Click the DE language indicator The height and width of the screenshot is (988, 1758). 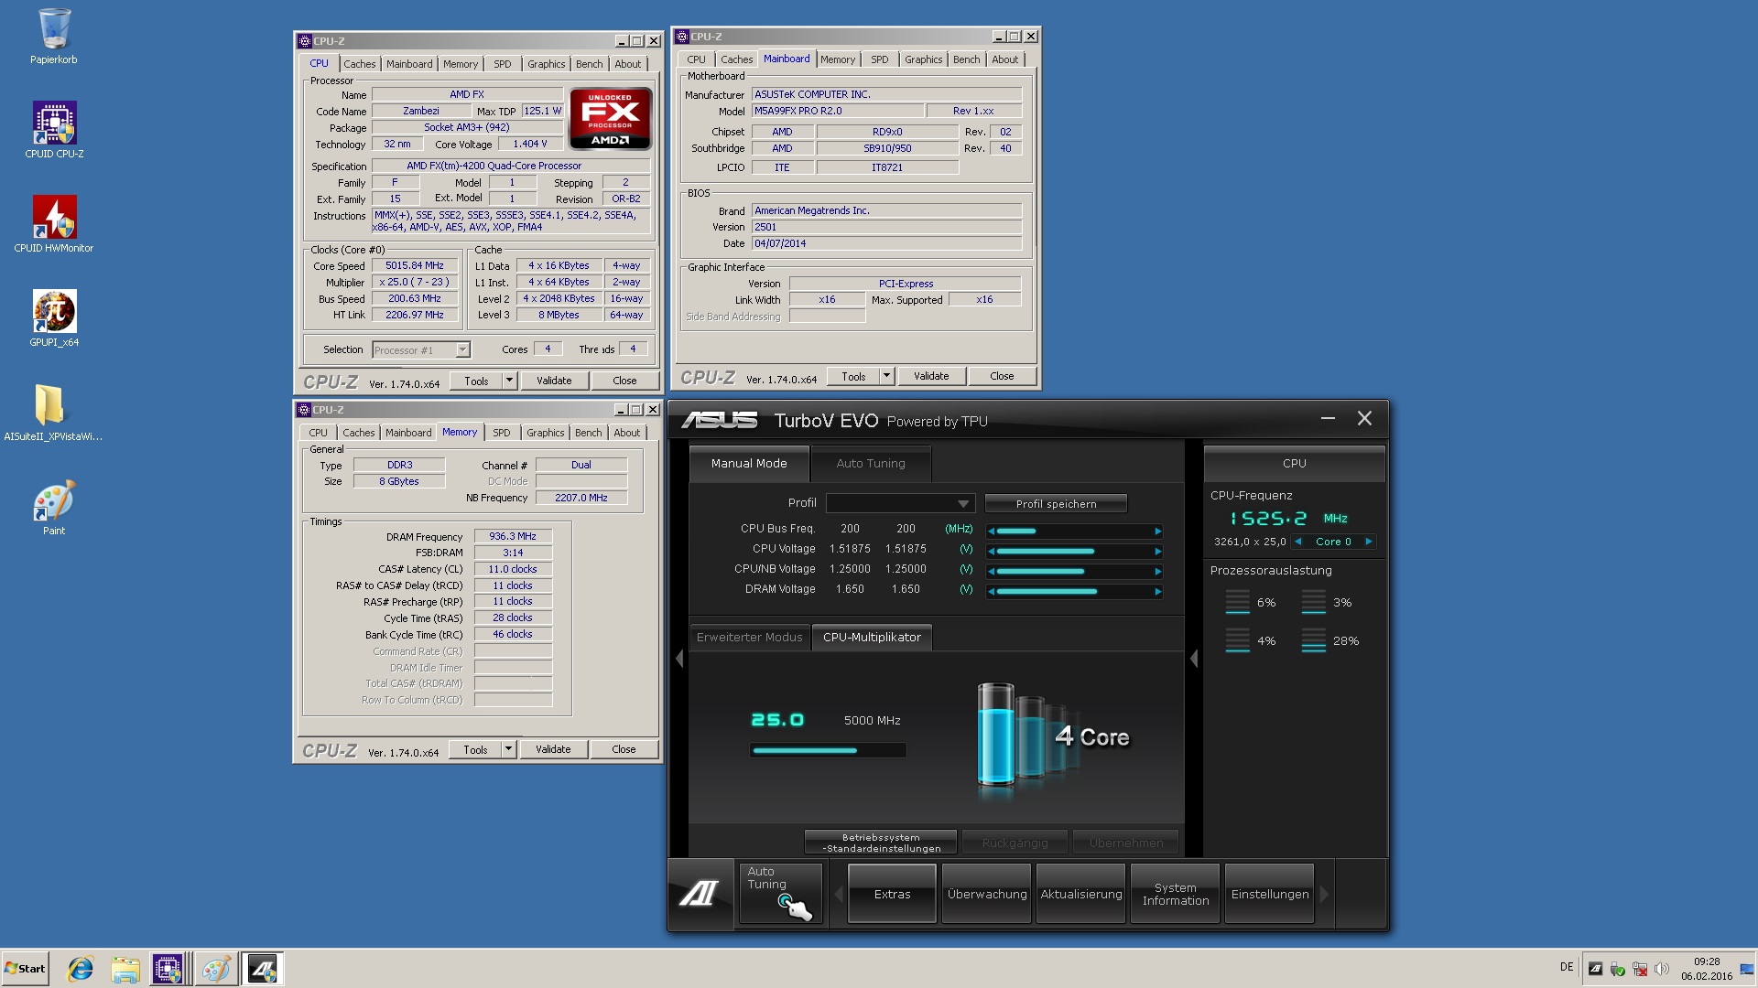point(1567,967)
